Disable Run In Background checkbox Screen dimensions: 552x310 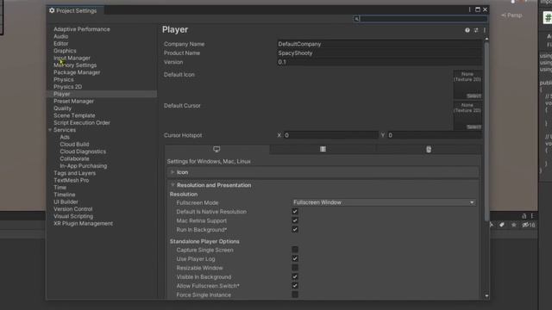295,230
